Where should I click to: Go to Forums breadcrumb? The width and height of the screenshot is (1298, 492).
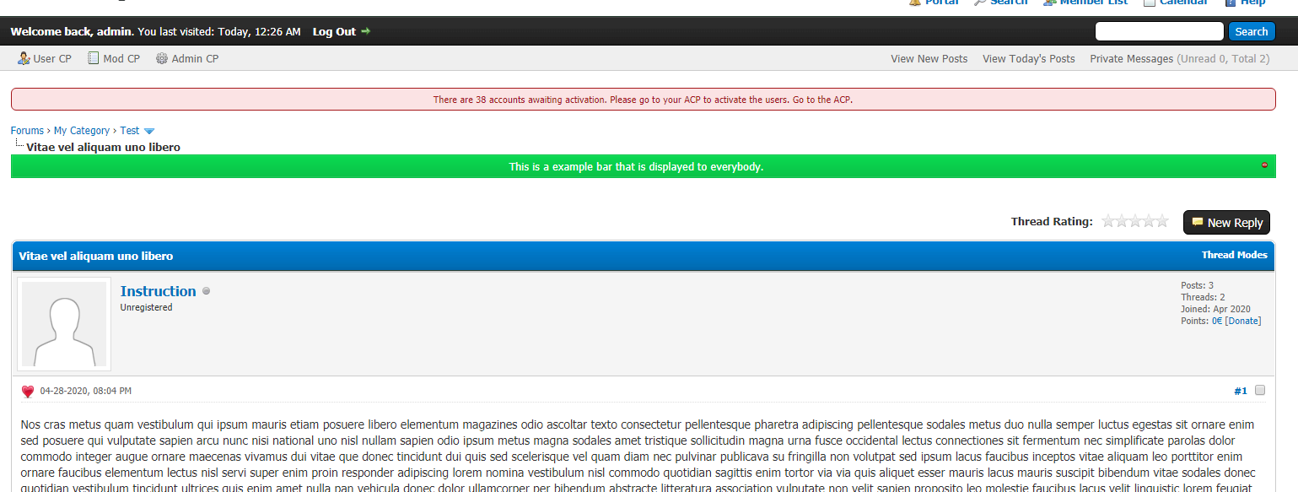point(27,131)
